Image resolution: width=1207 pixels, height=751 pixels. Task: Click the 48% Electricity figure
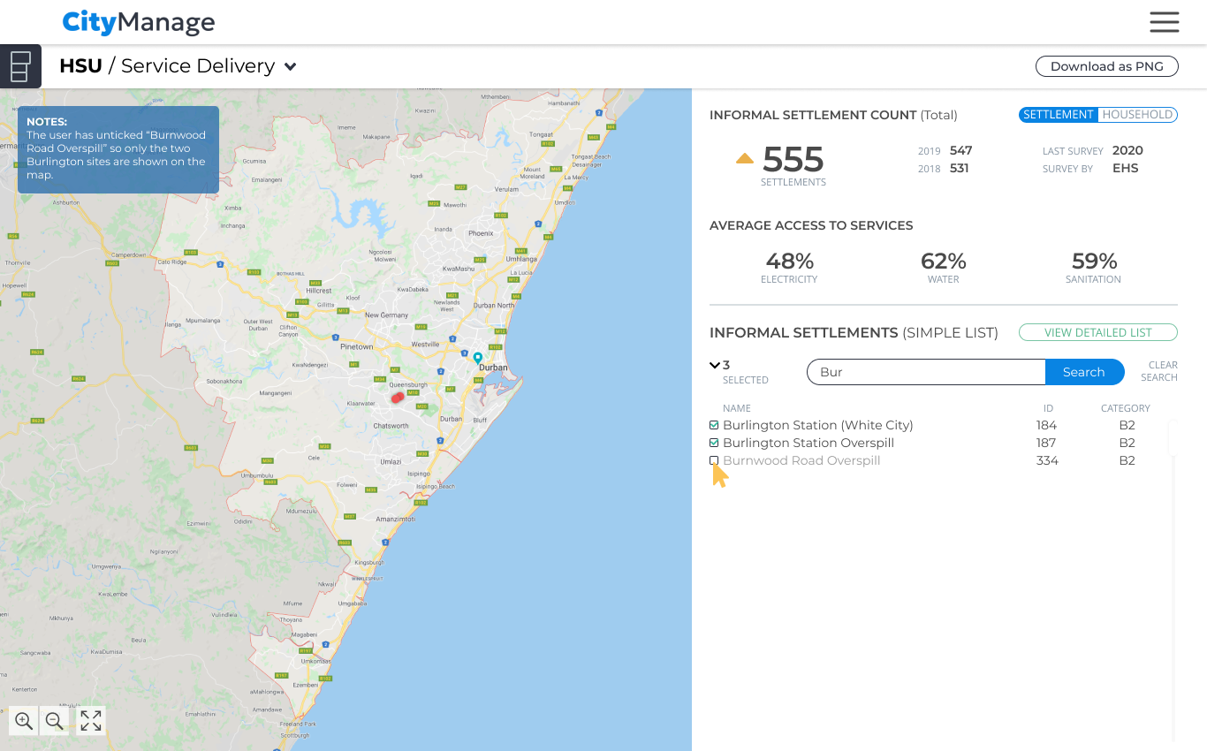point(789,262)
